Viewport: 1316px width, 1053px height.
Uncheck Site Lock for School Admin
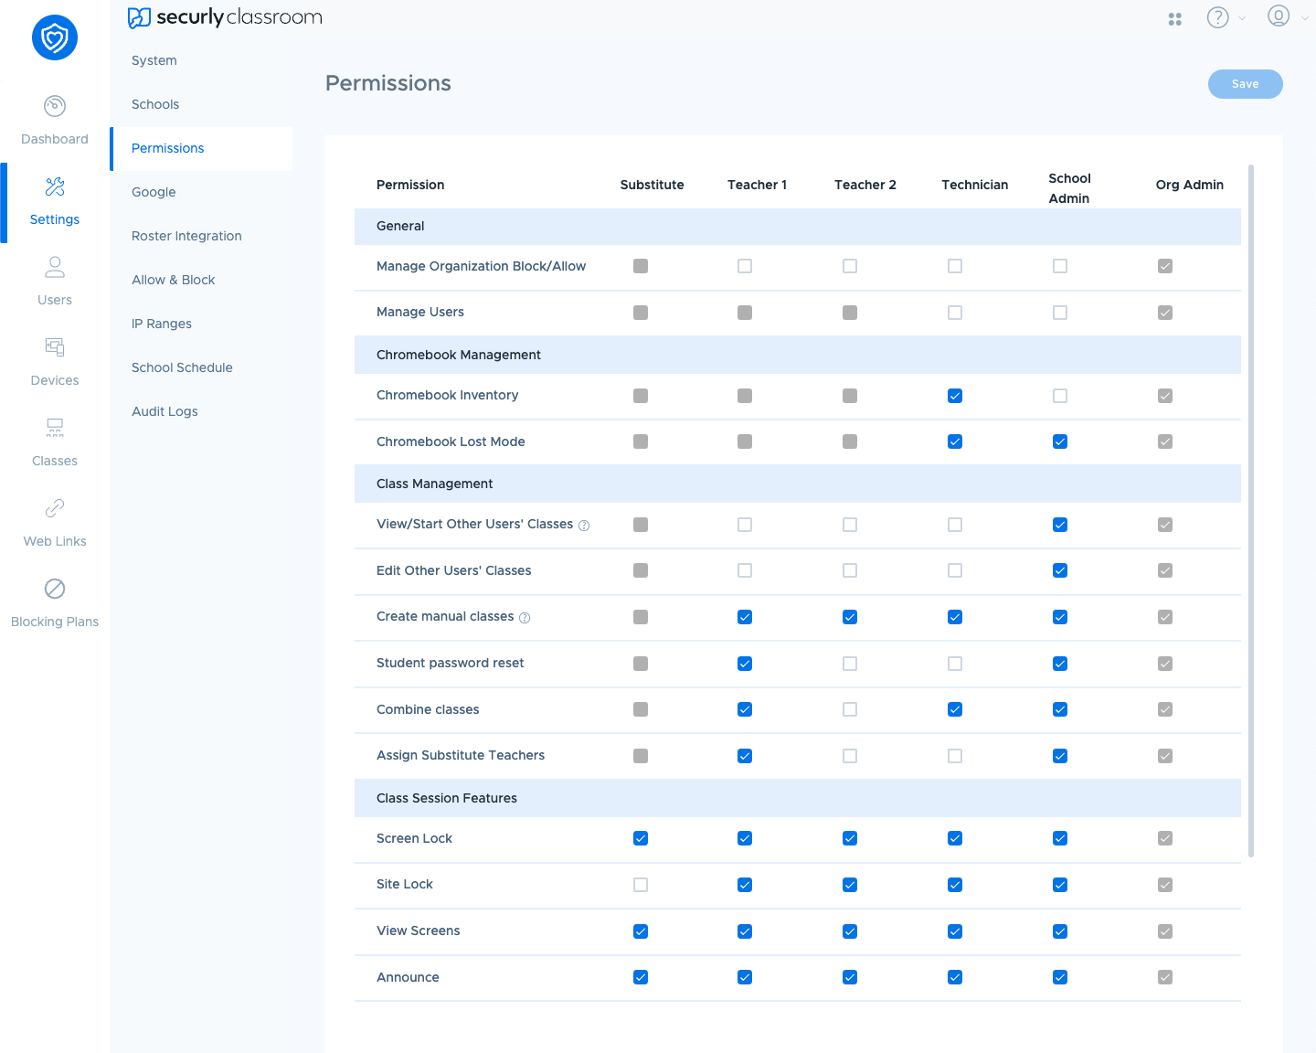coord(1060,885)
